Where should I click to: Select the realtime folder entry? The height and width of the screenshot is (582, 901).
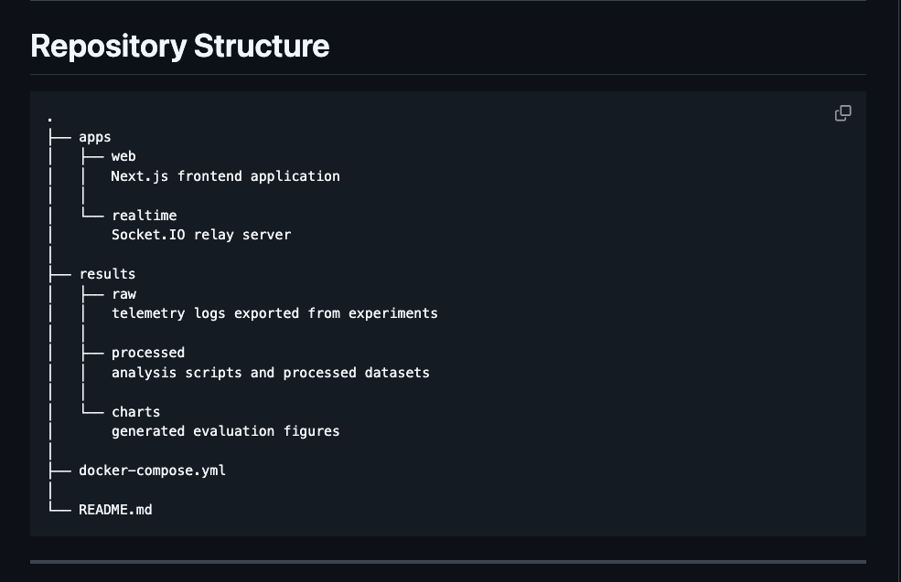145,216
